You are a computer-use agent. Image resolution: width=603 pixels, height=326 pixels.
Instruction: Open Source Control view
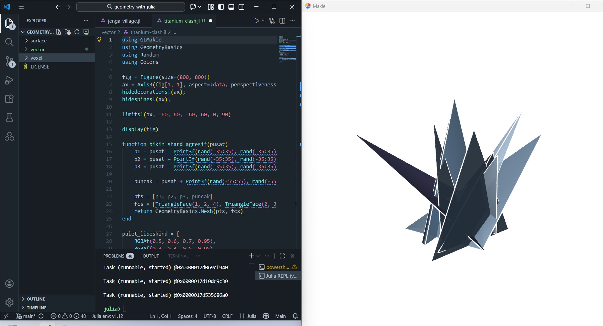(x=9, y=61)
